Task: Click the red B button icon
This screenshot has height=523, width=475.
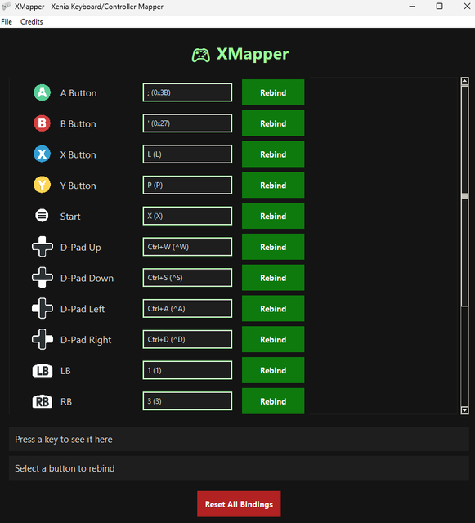Action: tap(42, 123)
